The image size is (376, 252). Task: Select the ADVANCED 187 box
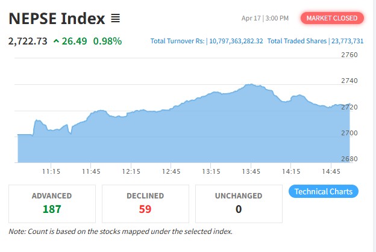[52, 204]
